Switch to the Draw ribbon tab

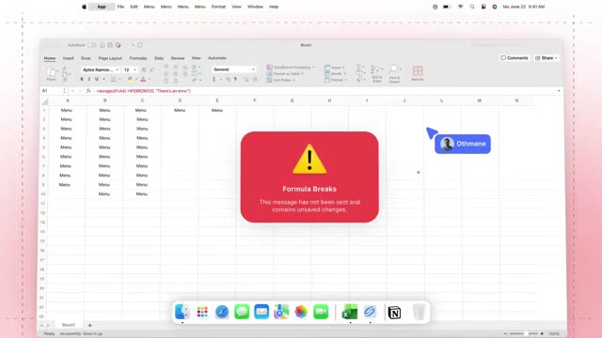[x=86, y=58]
